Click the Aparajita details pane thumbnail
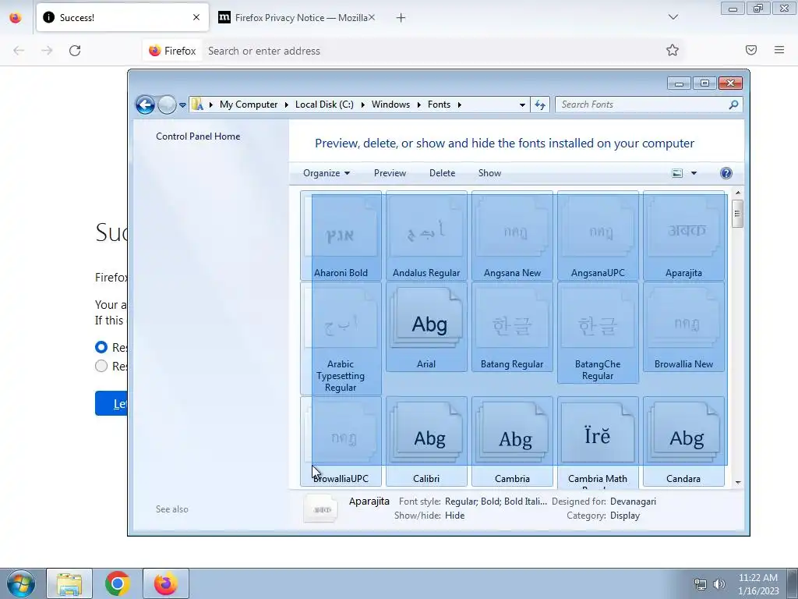 [x=320, y=509]
